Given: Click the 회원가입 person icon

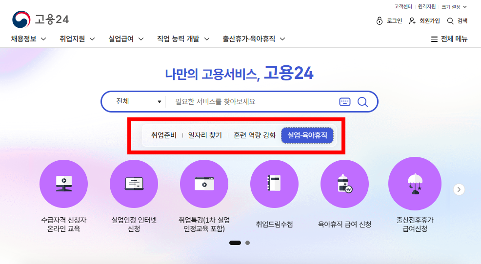Looking at the screenshot, I should [x=412, y=21].
